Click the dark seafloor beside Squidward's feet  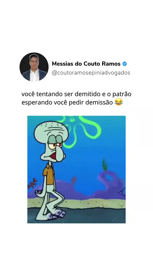click(96, 215)
